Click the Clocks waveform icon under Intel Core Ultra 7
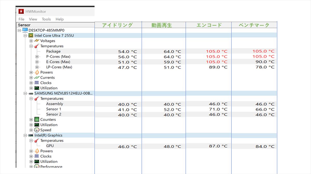The image size is (311, 174). (37, 83)
